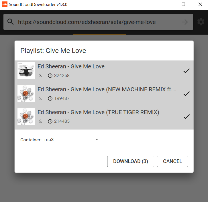The width and height of the screenshot is (208, 202).
Task: Click the 'Container:' label
Action: point(31,140)
